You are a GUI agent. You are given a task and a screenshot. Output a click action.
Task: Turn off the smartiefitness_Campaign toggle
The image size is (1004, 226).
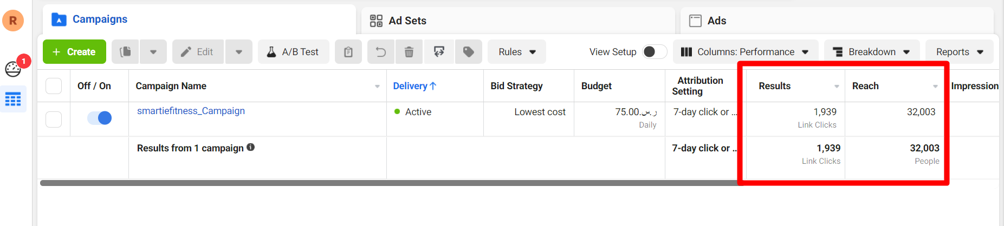[x=100, y=118]
